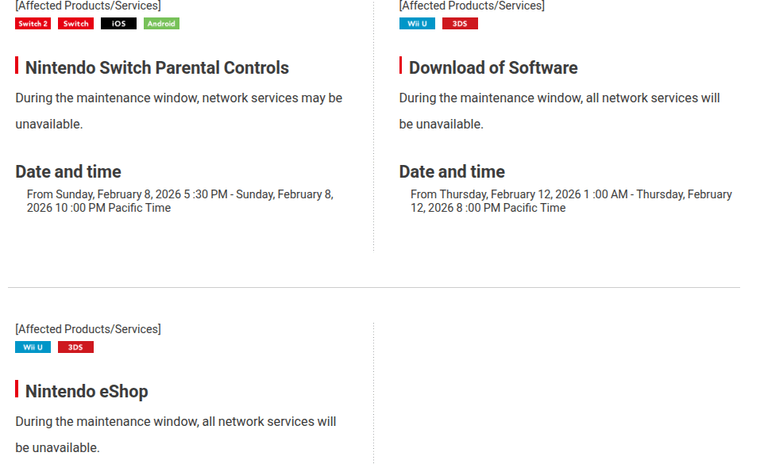Click the Wii U badge above Nintendo eShop

pyautogui.click(x=33, y=347)
